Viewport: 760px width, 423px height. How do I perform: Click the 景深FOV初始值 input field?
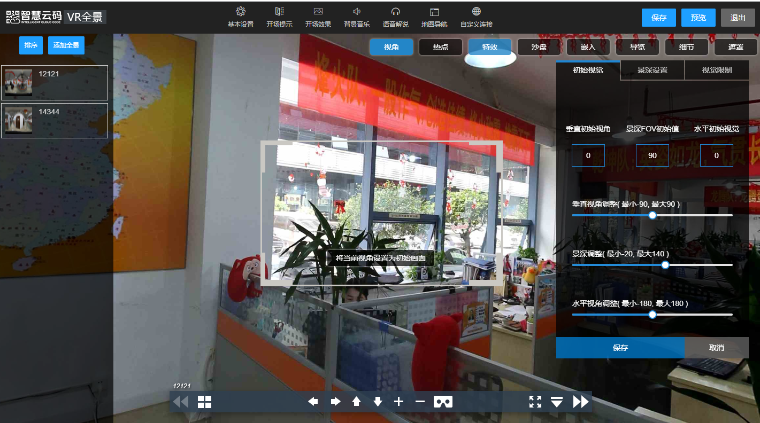(x=652, y=155)
